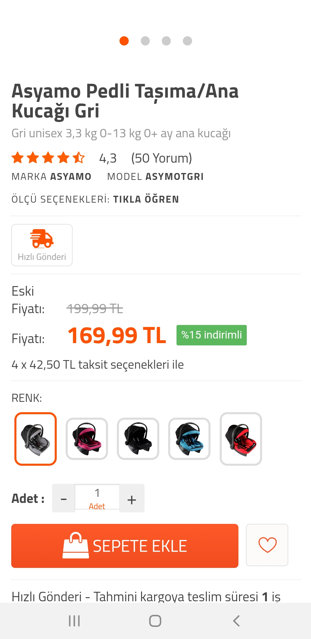Open Android recent apps icon
Viewport: 311px width, 639px height.
74,621
